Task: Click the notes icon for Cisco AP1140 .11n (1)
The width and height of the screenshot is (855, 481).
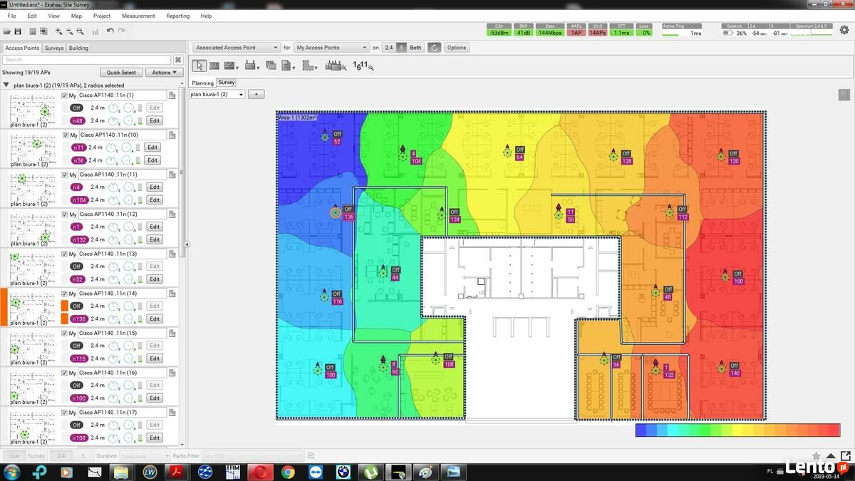Action: coord(172,95)
